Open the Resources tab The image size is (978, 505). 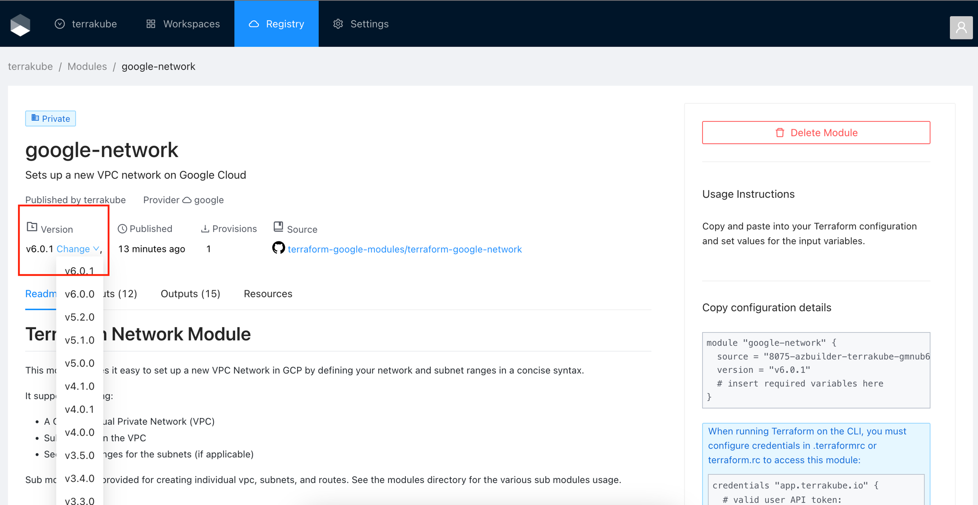[x=268, y=294]
